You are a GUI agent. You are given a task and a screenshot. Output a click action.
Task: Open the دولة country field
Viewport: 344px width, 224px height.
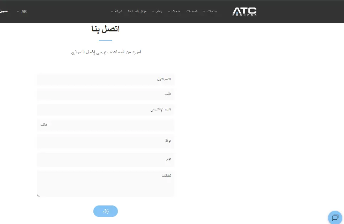(x=106, y=141)
